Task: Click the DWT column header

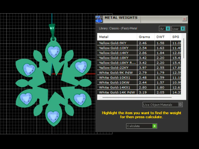Action: (163, 37)
